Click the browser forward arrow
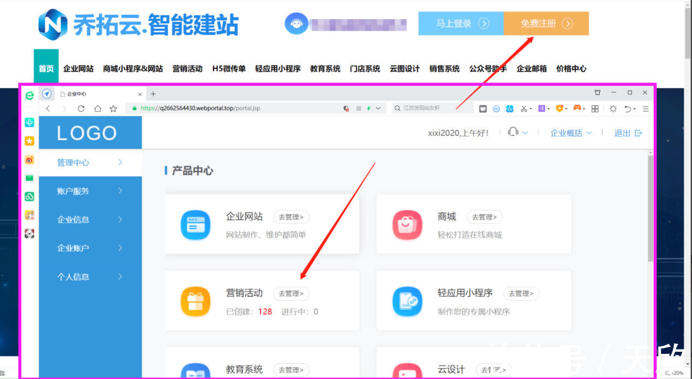This screenshot has width=692, height=379. 64,109
